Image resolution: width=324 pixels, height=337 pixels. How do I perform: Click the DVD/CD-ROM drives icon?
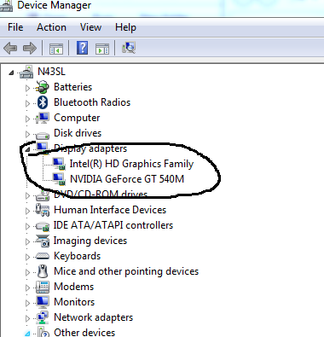[x=43, y=195]
